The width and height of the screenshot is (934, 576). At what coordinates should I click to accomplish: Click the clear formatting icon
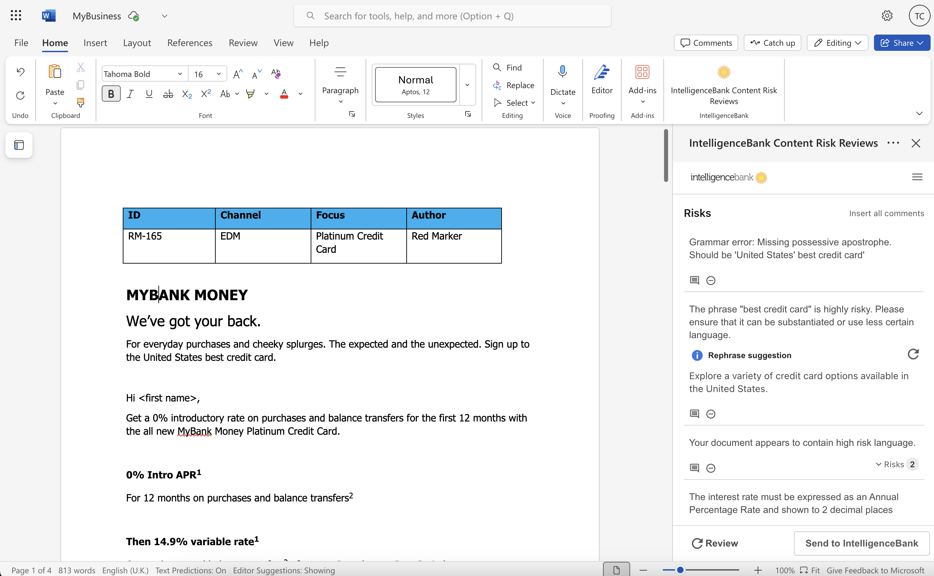point(276,74)
